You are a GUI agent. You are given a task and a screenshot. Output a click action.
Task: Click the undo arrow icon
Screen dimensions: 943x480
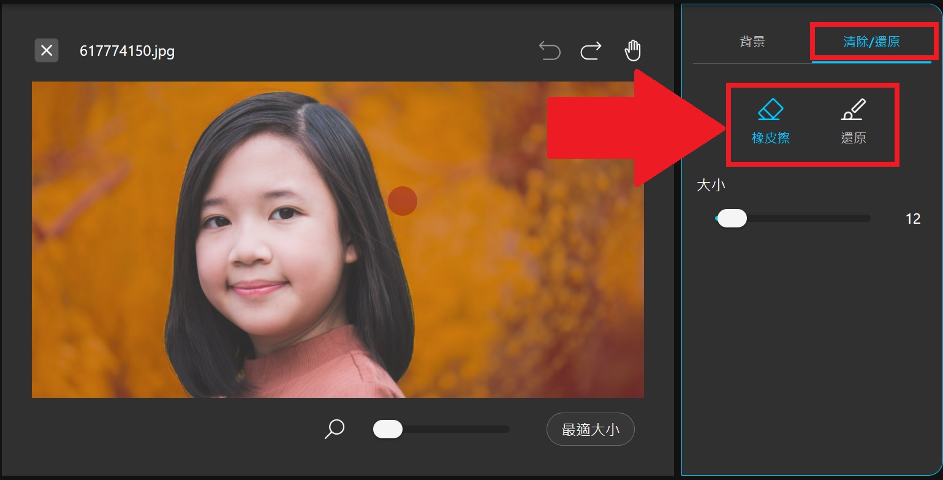(x=550, y=51)
